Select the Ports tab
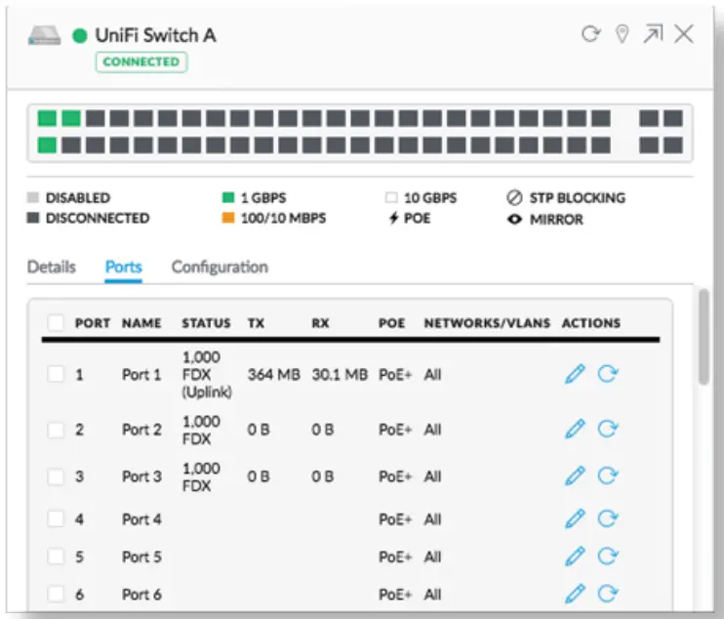Image resolution: width=724 pixels, height=619 pixels. point(123,267)
